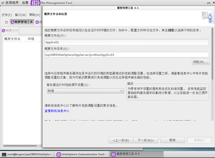This screenshot has width=215, height=158.
Task: Cancel the wizard with 取消 button
Action: coord(172,140)
